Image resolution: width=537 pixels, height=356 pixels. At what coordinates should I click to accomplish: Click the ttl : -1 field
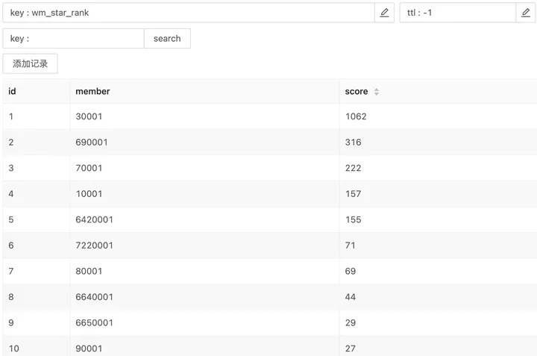tap(458, 13)
